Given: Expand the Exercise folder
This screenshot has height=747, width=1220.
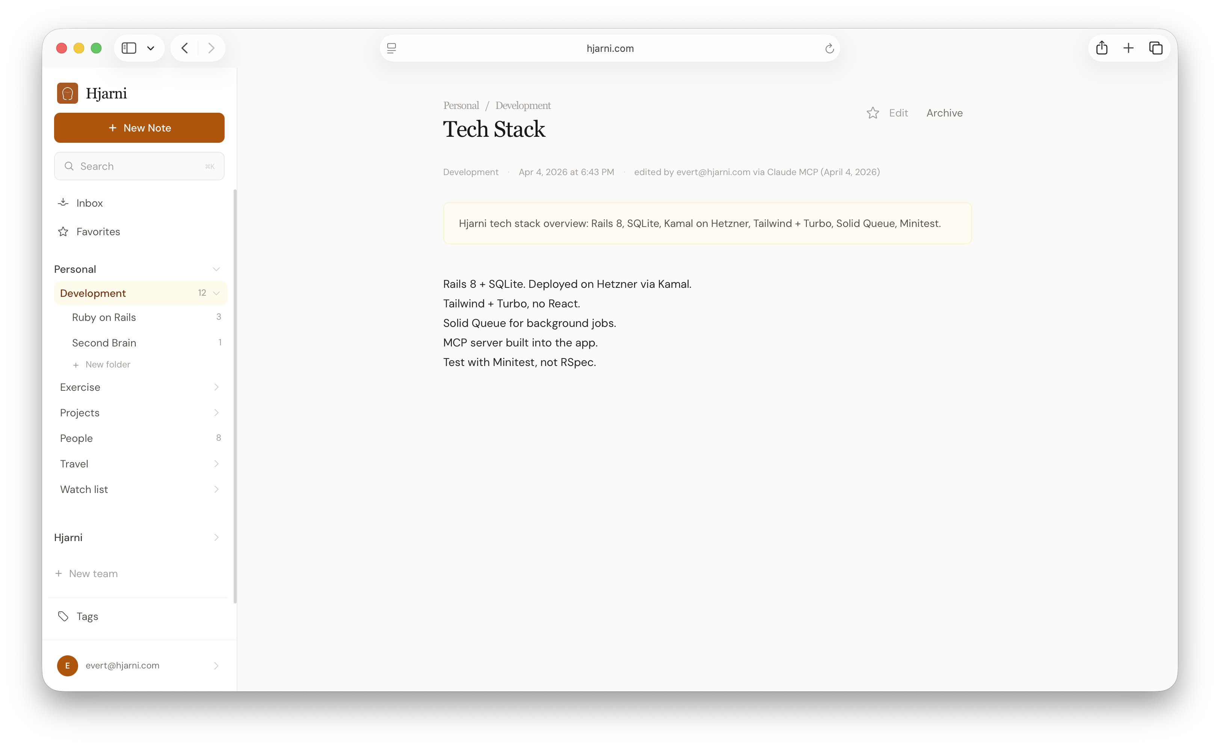Looking at the screenshot, I should coord(216,387).
